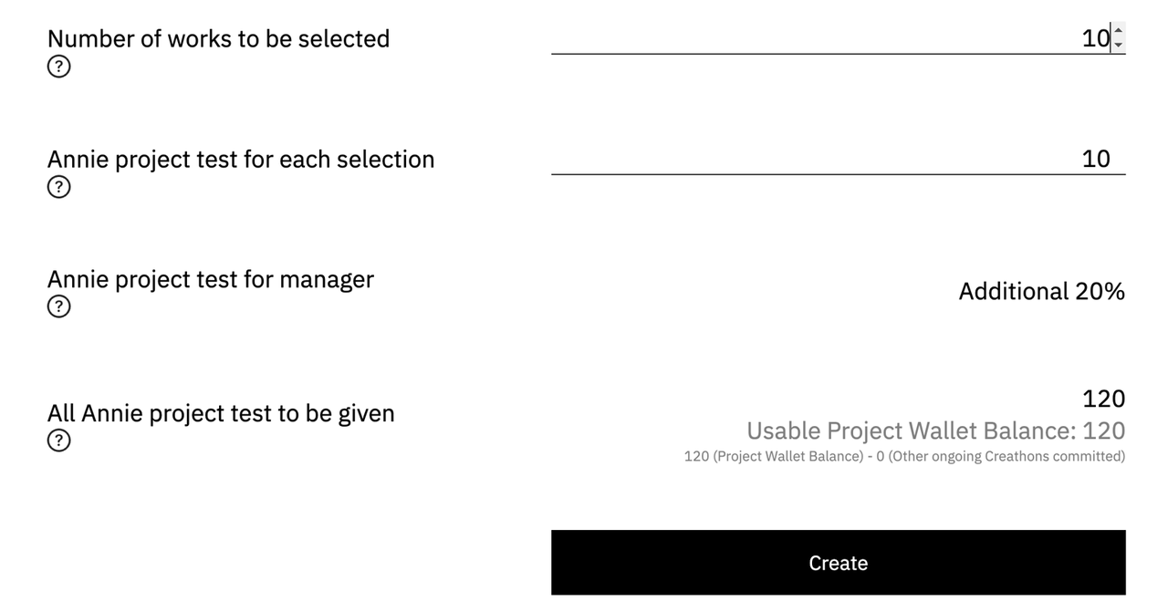Screen dimensions: 1168x612
Task: Click the underline below each-selection value 10
Action: [838, 173]
